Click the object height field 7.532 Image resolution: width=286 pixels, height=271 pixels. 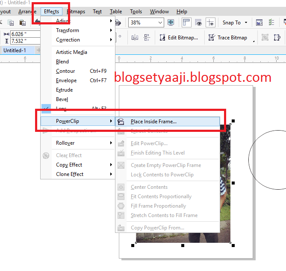25,41
